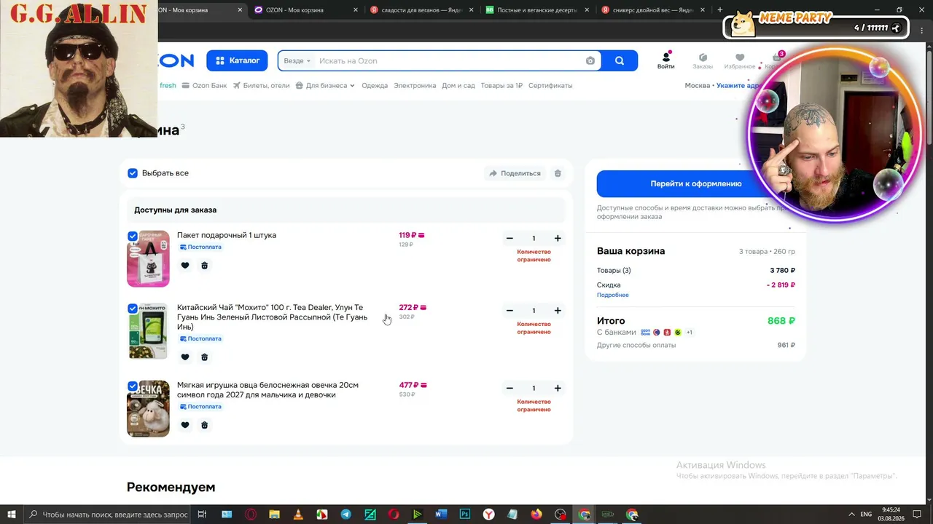Click the Windows Start button

[x=12, y=515]
